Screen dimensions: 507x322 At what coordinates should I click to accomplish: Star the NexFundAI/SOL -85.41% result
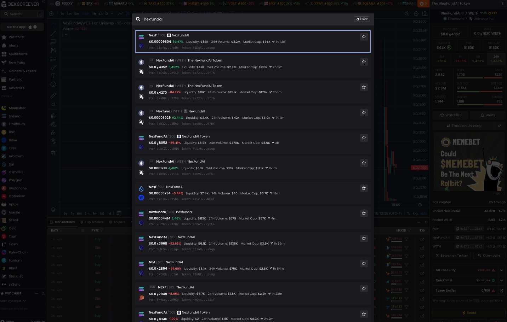pos(364,137)
